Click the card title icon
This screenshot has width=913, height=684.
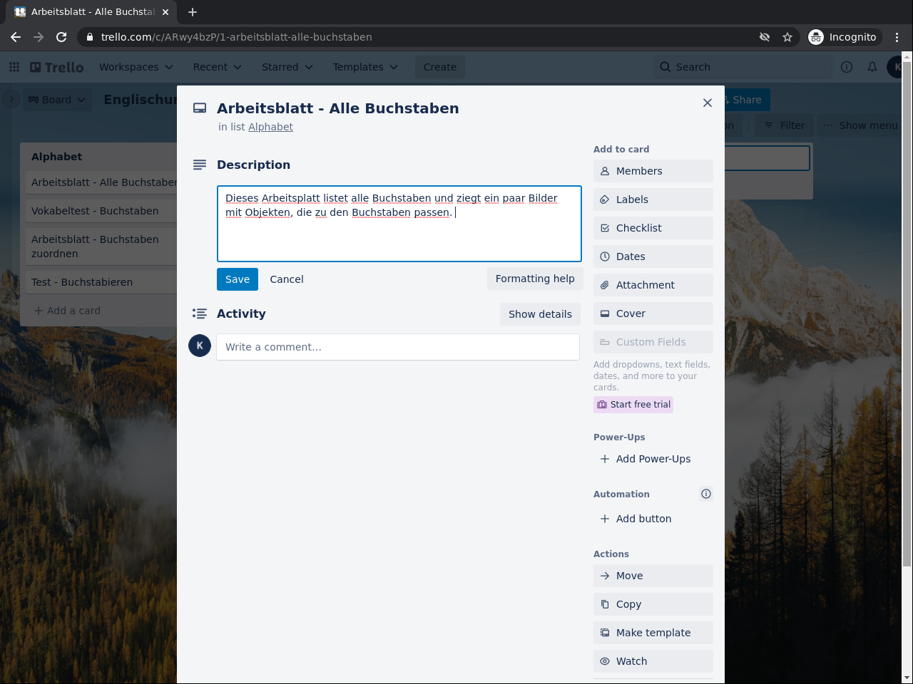200,108
